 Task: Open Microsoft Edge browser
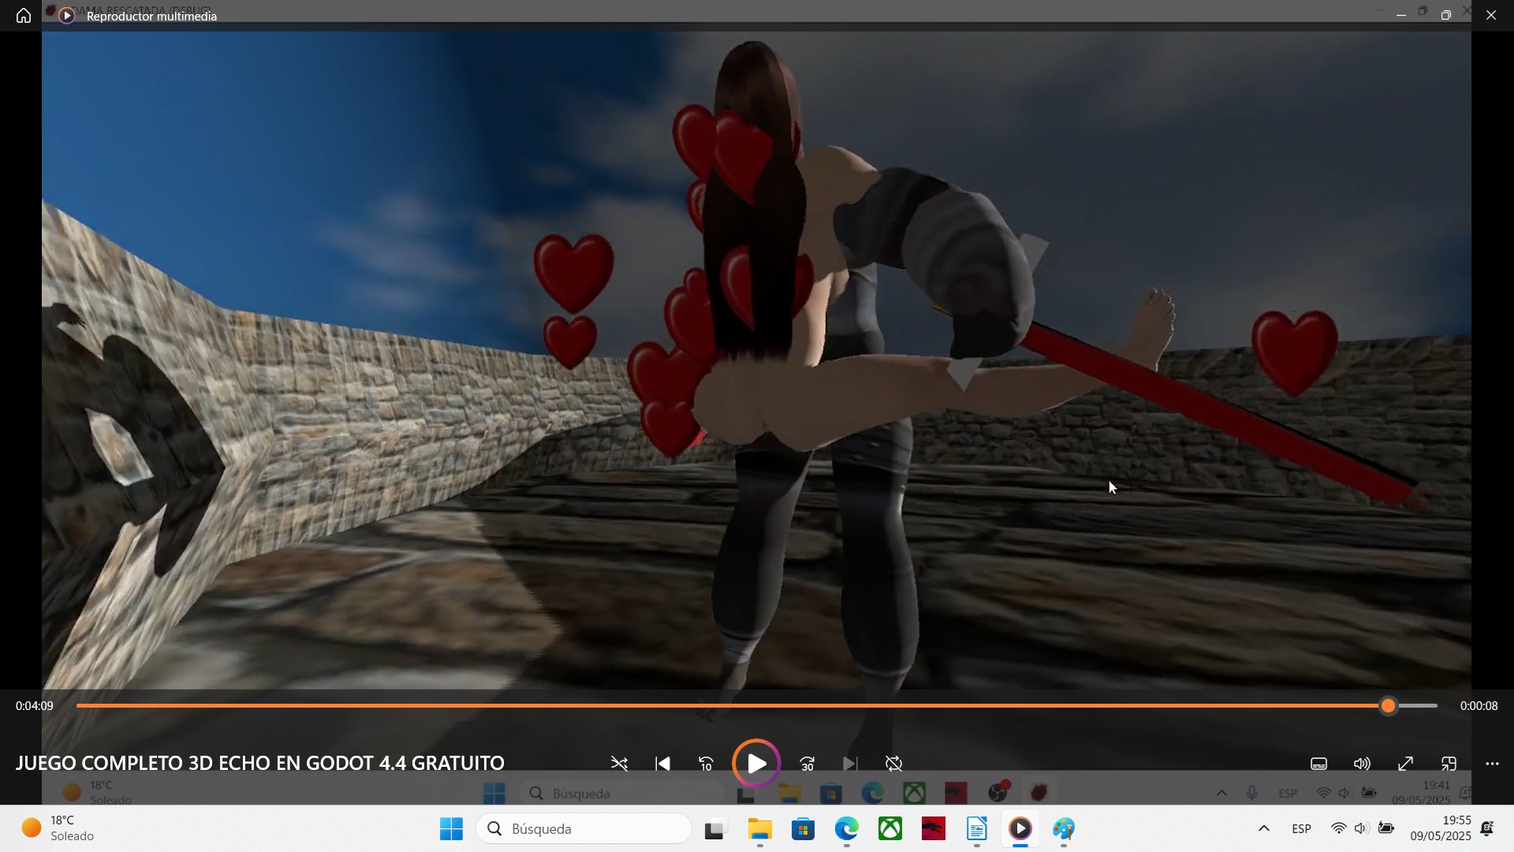click(847, 829)
